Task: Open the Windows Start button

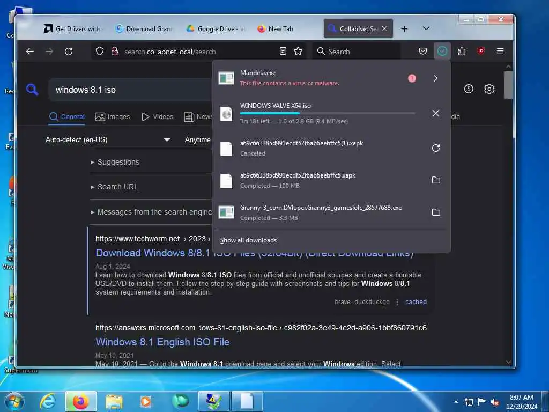Action: (14, 401)
